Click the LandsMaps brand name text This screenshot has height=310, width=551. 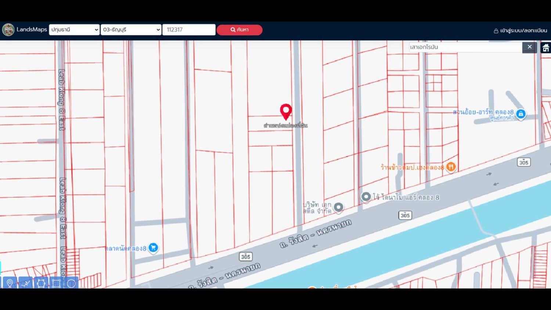pos(32,29)
